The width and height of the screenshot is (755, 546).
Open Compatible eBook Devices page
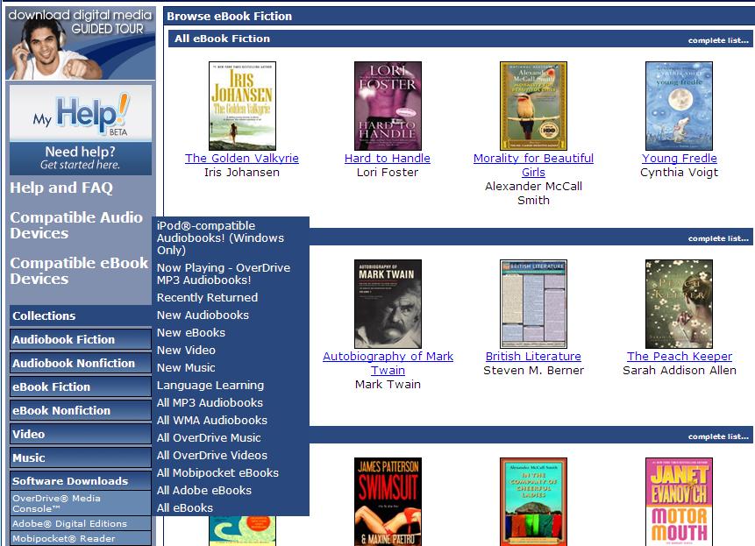(x=79, y=271)
